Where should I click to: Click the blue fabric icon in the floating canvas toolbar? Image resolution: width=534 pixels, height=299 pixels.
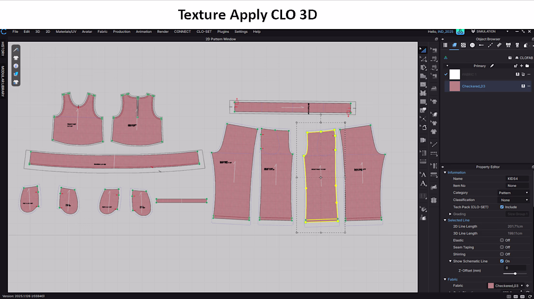16,74
